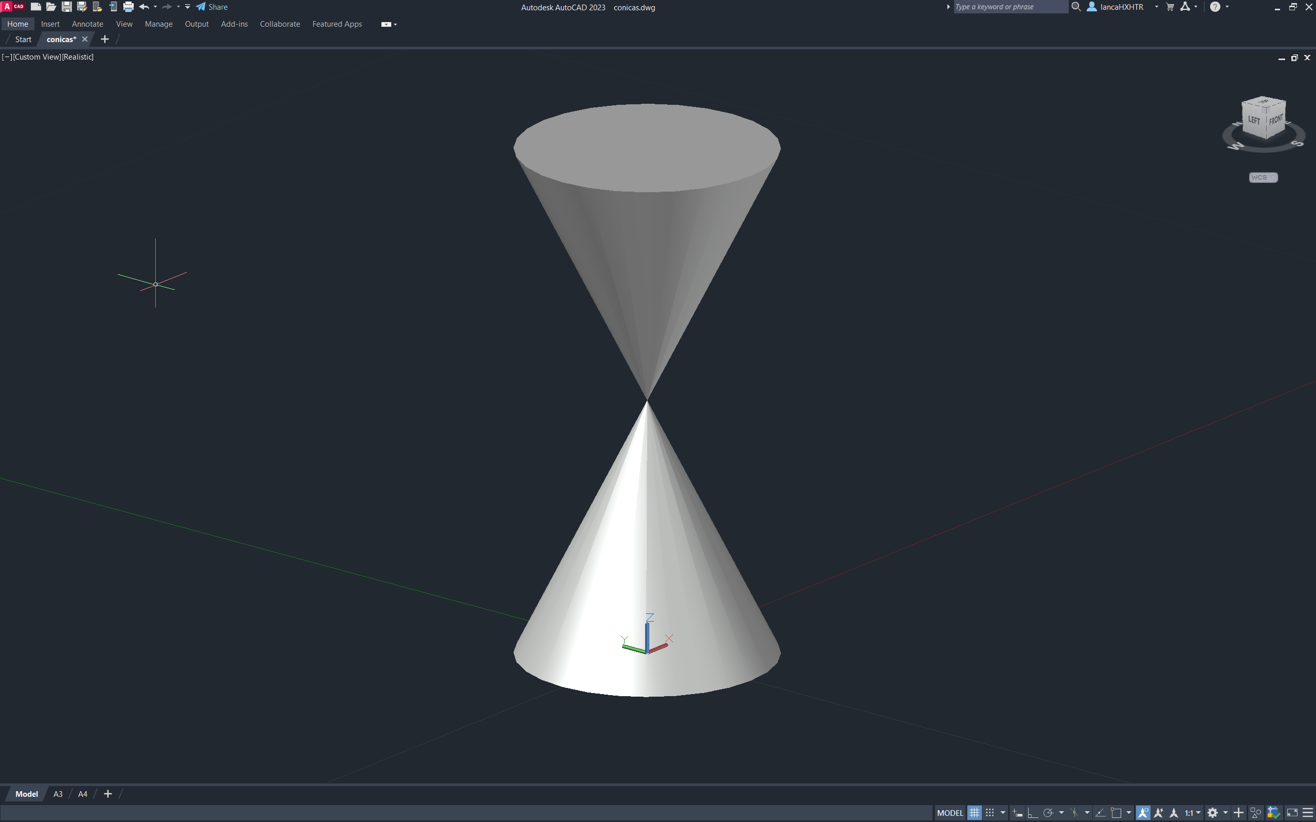Toggle Dynamic Input in the status bar
This screenshot has width=1316, height=822.
(x=1017, y=813)
